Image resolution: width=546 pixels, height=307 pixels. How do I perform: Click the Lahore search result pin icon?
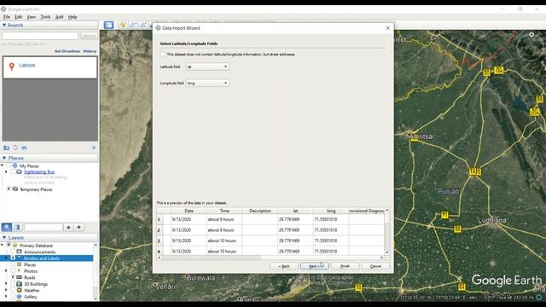pyautogui.click(x=11, y=67)
